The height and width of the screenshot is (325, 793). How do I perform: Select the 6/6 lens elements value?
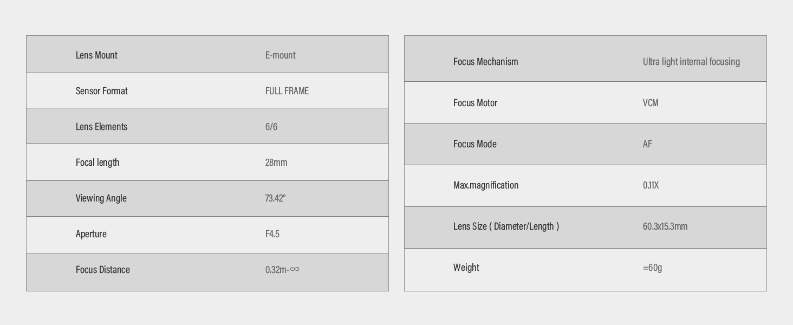[x=271, y=127]
